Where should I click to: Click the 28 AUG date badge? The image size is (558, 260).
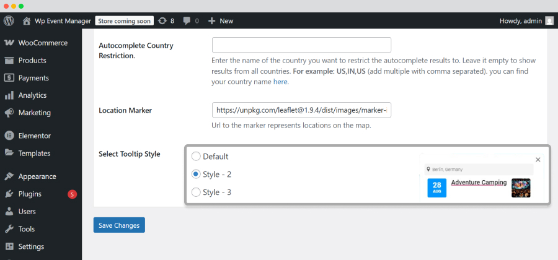coord(436,188)
